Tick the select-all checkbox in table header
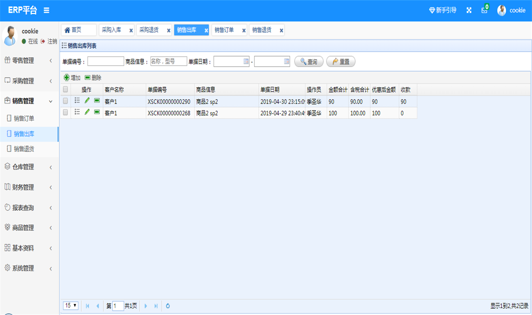 [65, 90]
